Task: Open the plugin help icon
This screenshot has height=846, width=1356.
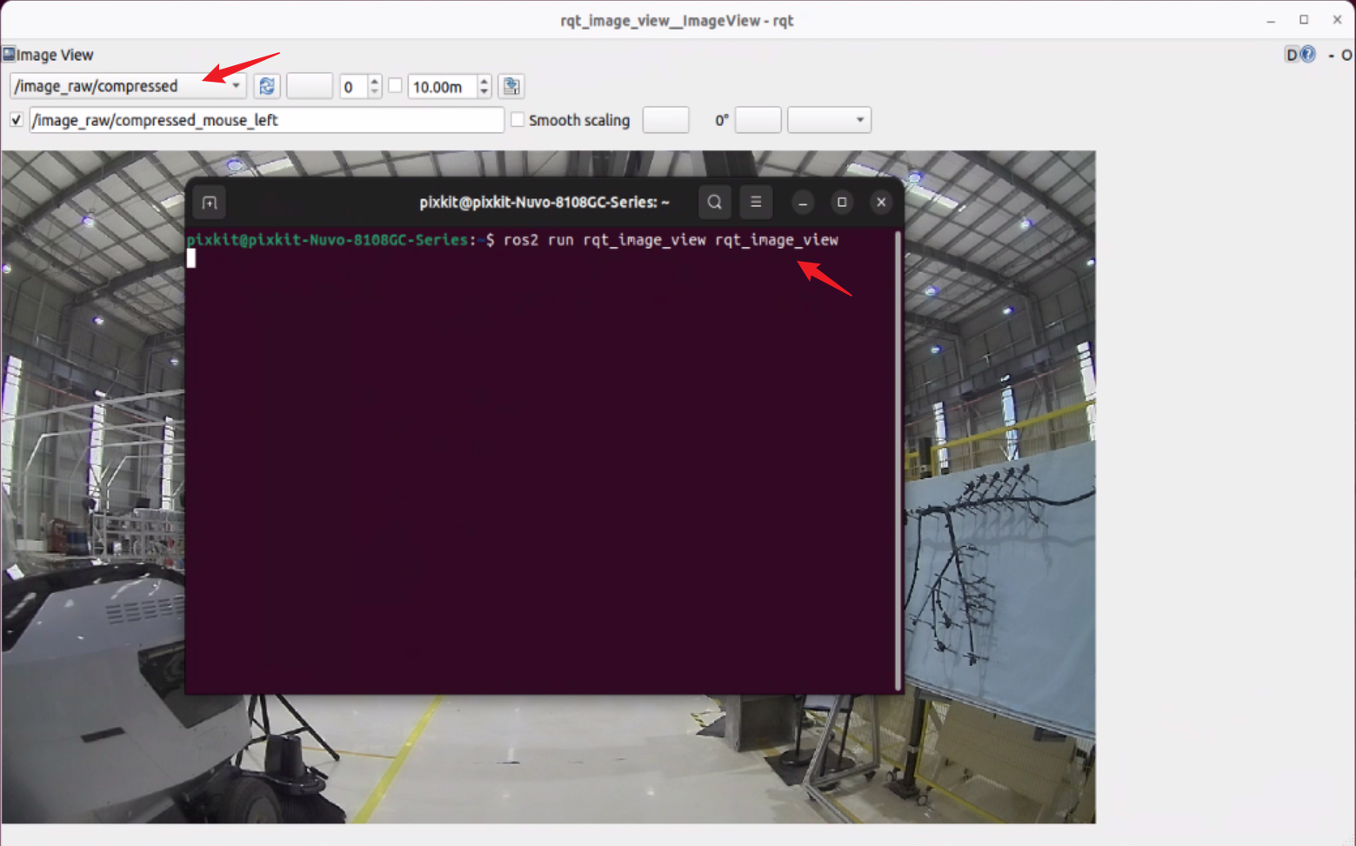Action: coord(1307,55)
